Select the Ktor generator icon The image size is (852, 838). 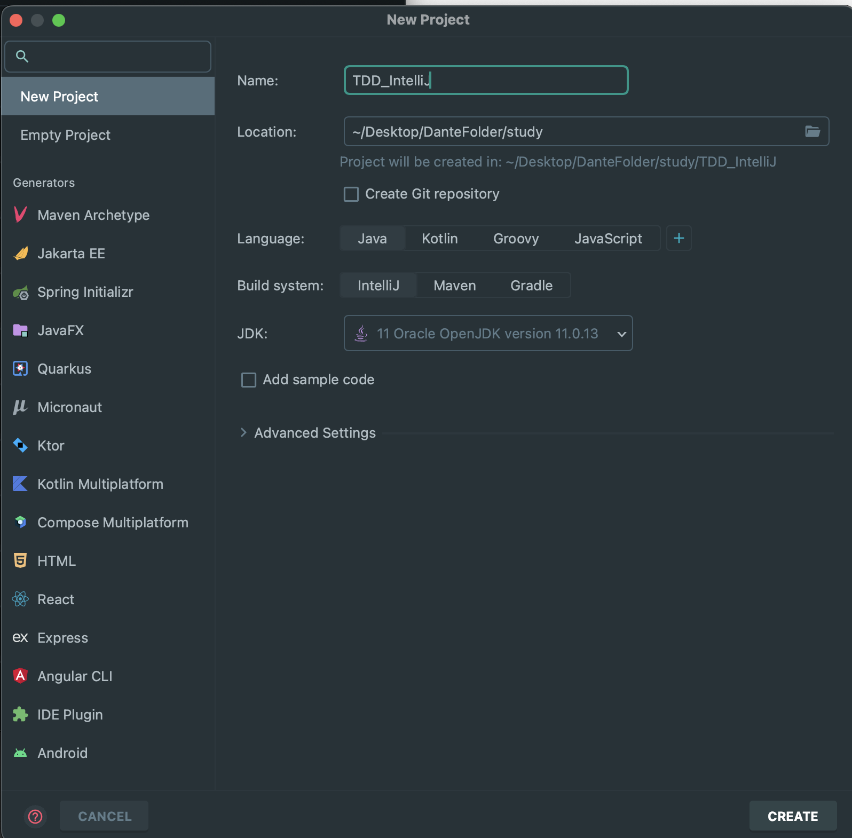click(20, 446)
